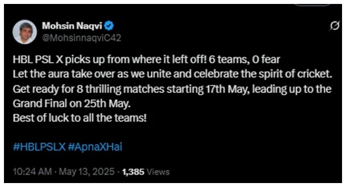Screen dimensions: 346x187
Task: Open Mohsin Naqvi's profile picture
Action: [x=25, y=32]
